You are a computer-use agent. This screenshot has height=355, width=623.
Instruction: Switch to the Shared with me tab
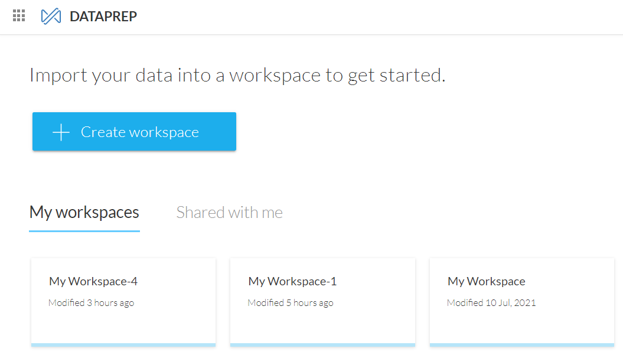[229, 212]
